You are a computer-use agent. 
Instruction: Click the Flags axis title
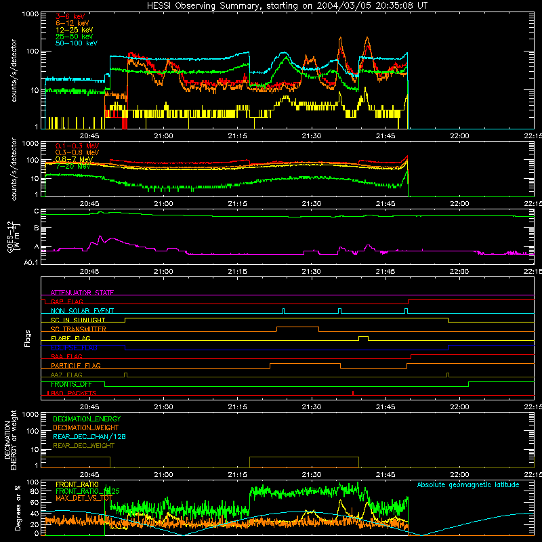pyautogui.click(x=28, y=338)
